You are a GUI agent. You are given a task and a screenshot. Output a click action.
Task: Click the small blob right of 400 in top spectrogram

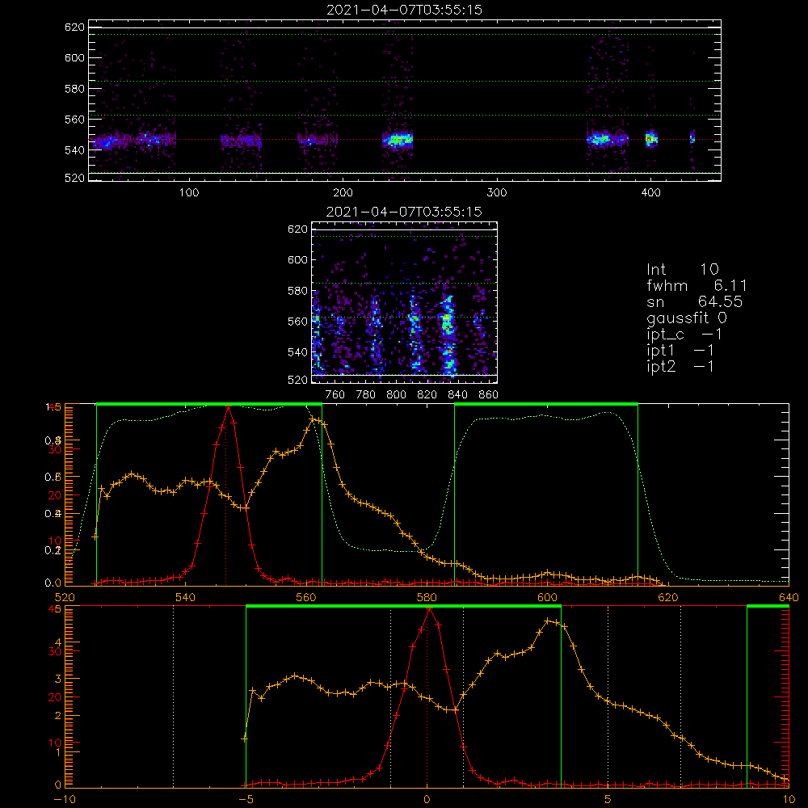coord(692,138)
